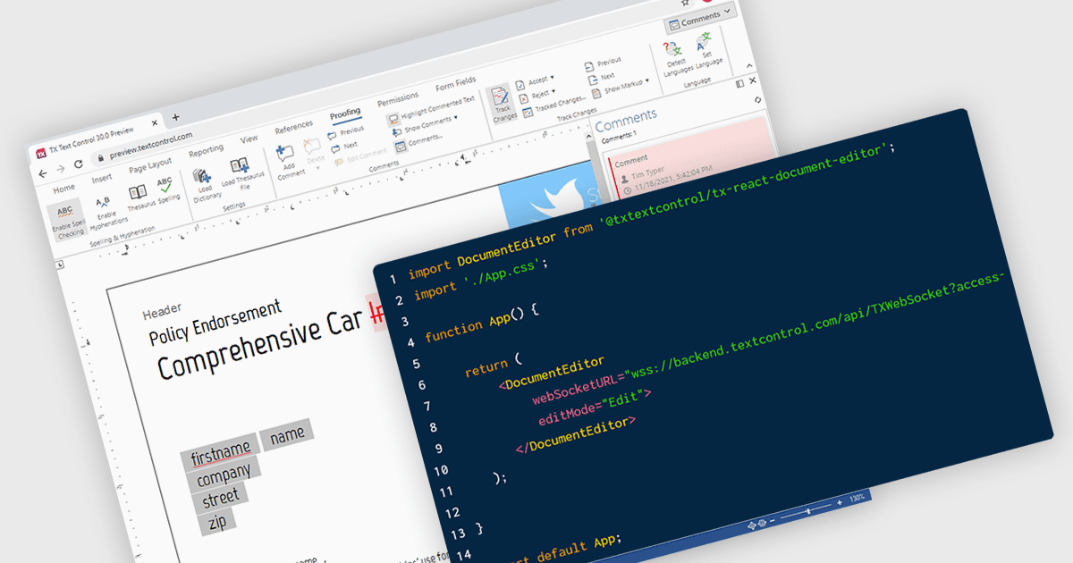This screenshot has height=563, width=1073.
Task: Go to Previous comment
Action: [347, 131]
